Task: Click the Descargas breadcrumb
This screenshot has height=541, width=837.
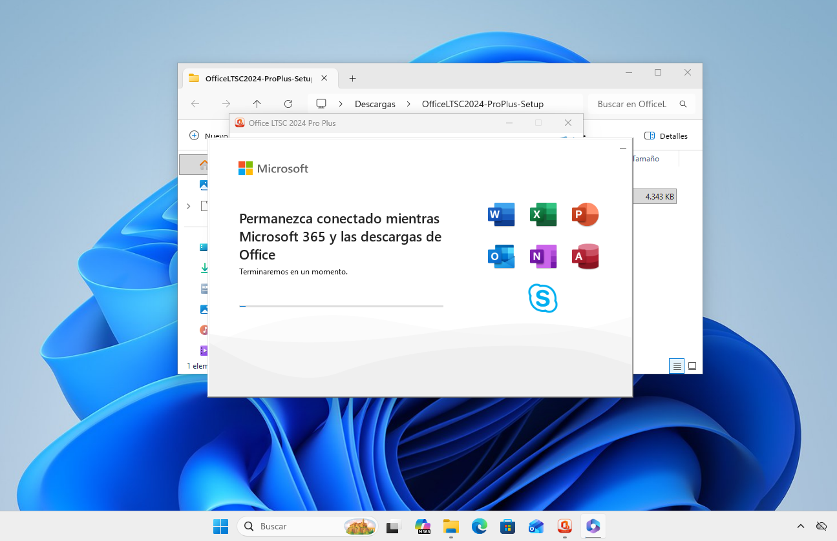Action: point(375,104)
